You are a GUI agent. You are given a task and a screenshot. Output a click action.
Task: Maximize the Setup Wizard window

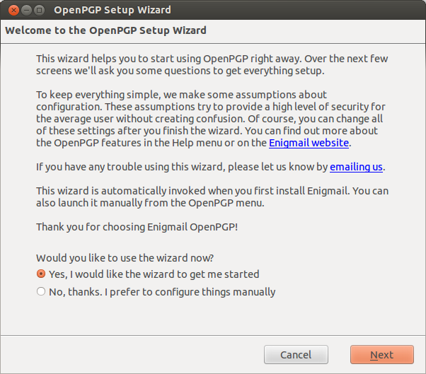click(x=39, y=11)
